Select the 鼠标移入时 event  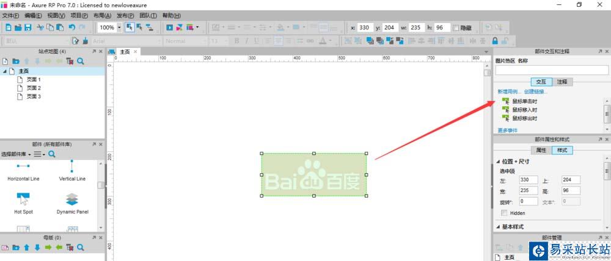click(x=525, y=110)
